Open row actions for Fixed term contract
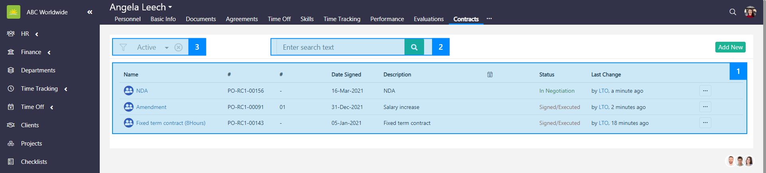The height and width of the screenshot is (173, 766). click(x=705, y=123)
